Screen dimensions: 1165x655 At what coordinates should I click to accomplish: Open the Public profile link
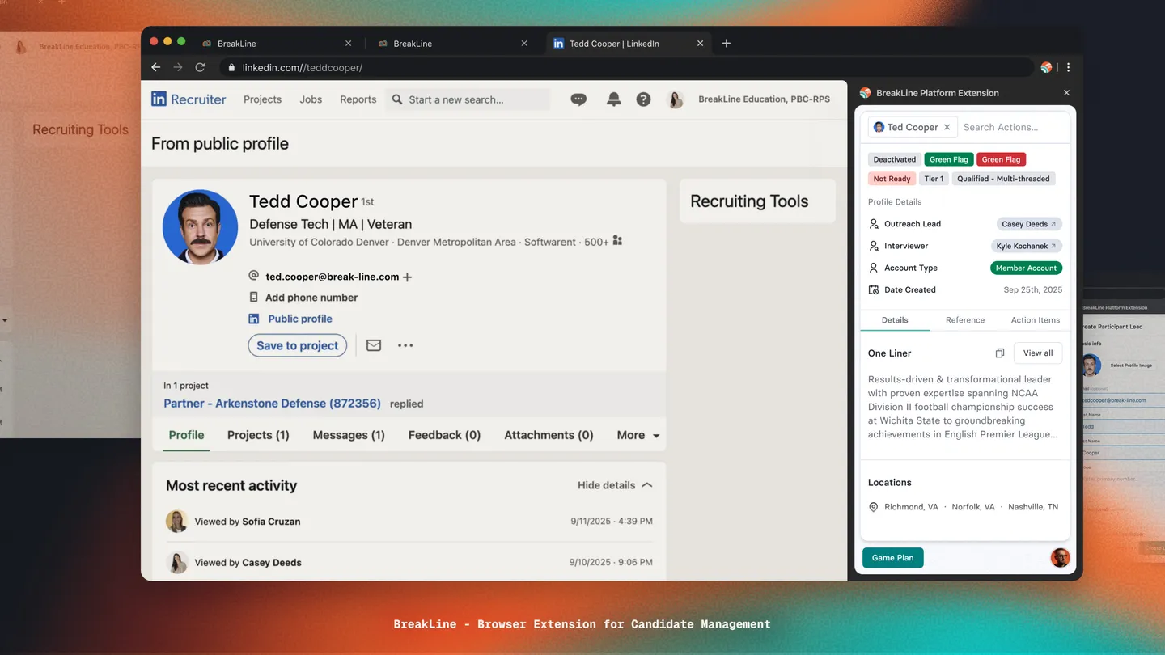[300, 319]
